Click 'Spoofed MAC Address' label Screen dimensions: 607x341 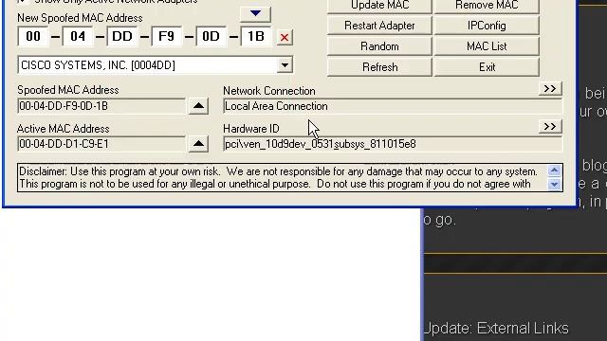68,90
